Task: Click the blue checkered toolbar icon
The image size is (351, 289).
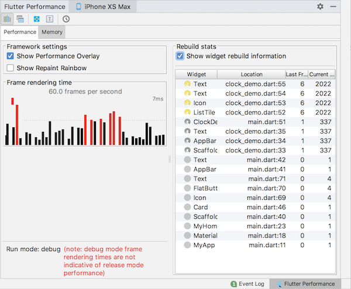Action: click(x=37, y=19)
